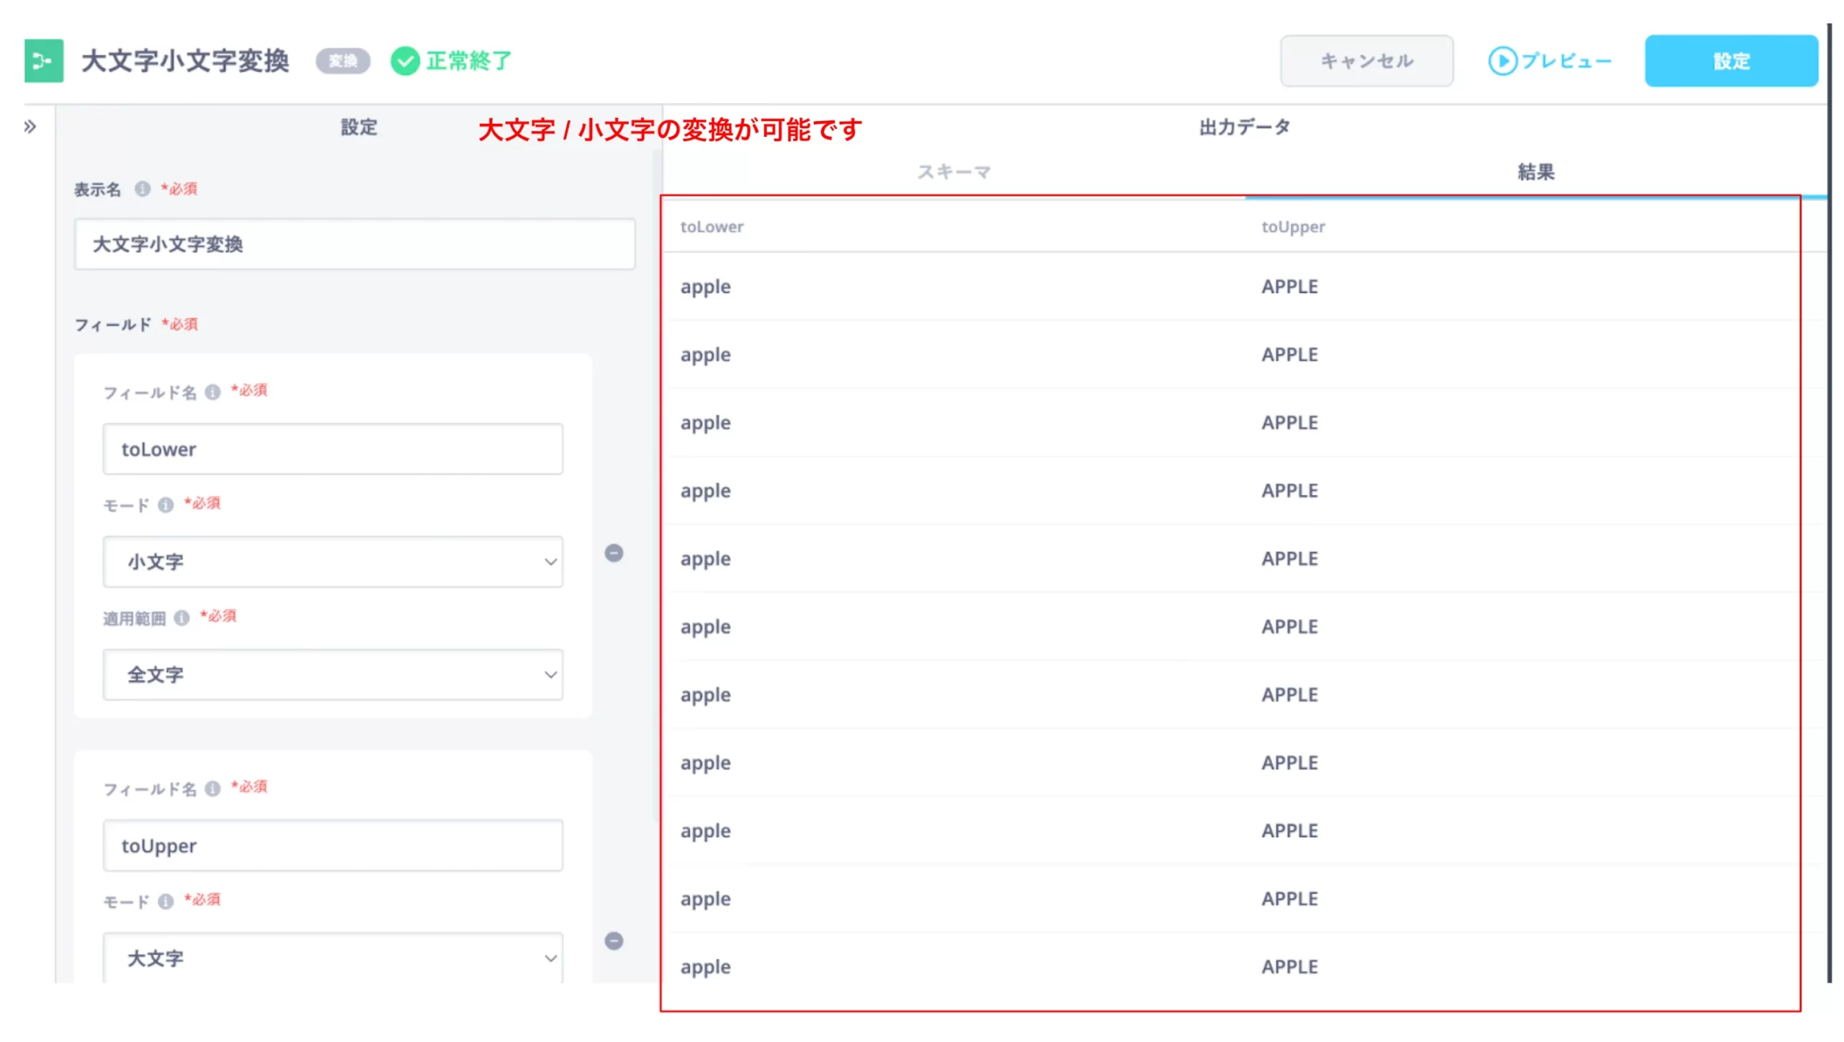Viewport: 1844px width, 1042px height.
Task: Click info icon next to 適用範囲 label
Action: pyautogui.click(x=182, y=618)
